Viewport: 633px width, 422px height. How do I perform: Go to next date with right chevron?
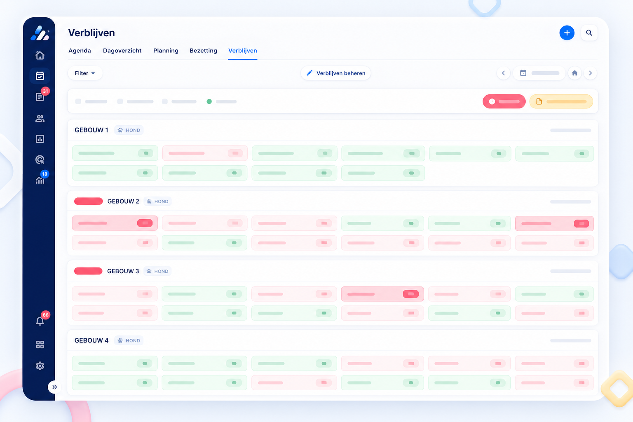pyautogui.click(x=591, y=73)
